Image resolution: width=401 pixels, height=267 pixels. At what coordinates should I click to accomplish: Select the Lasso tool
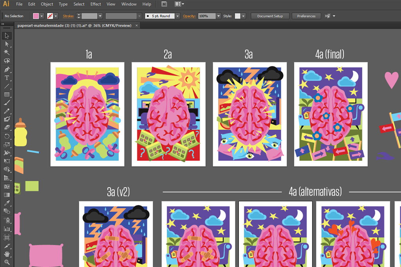pyautogui.click(x=7, y=61)
